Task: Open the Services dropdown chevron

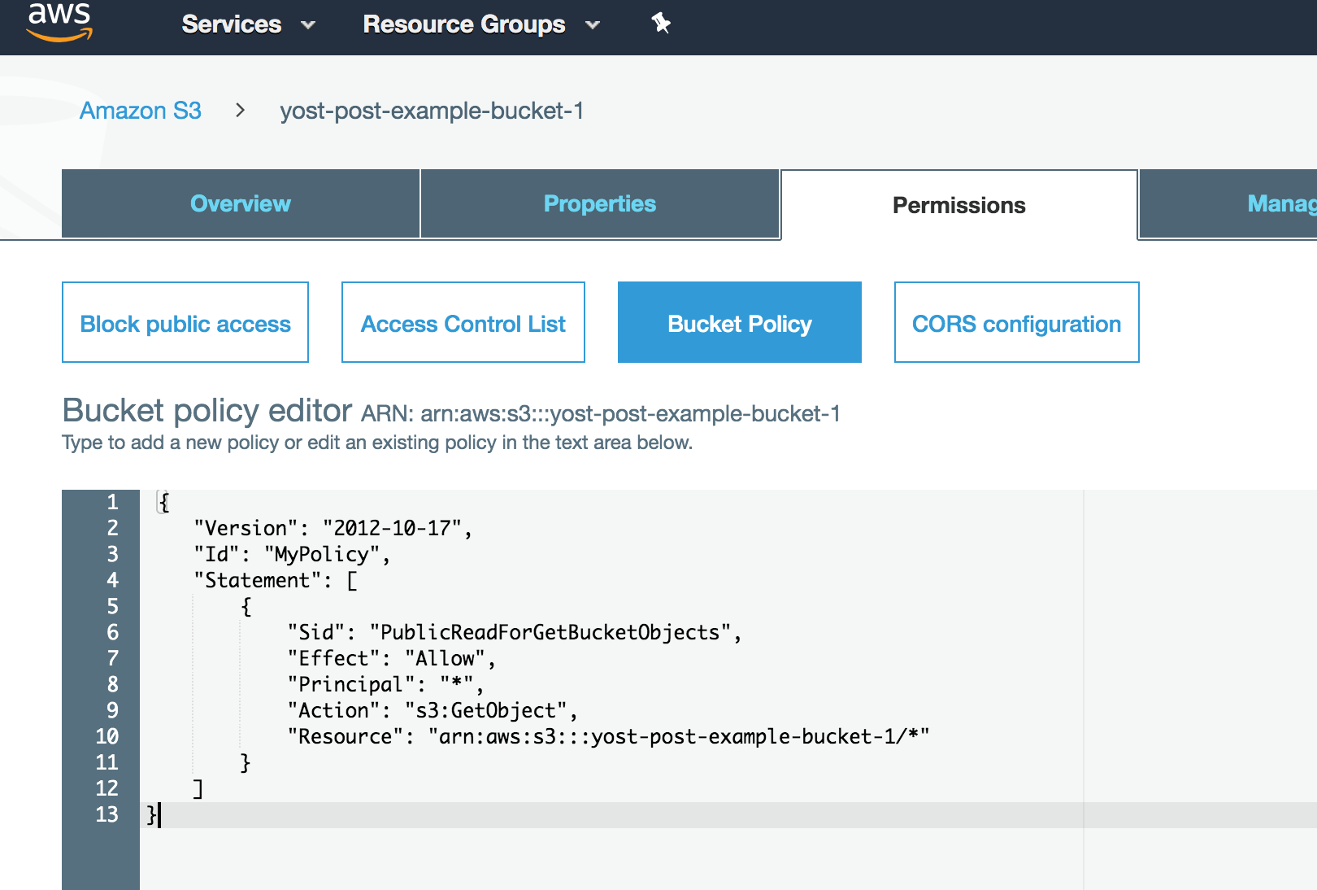Action: click(x=308, y=25)
